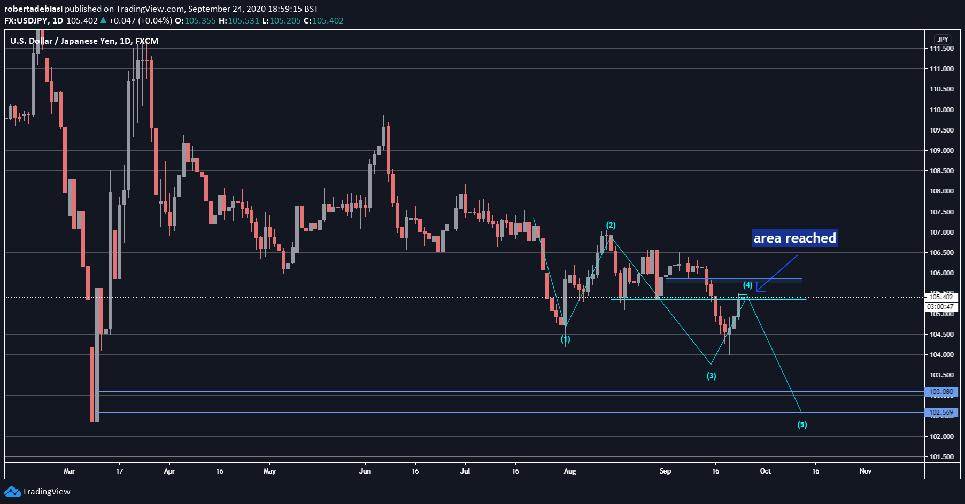Select the 102.569 horizontal line price label

[x=941, y=413]
